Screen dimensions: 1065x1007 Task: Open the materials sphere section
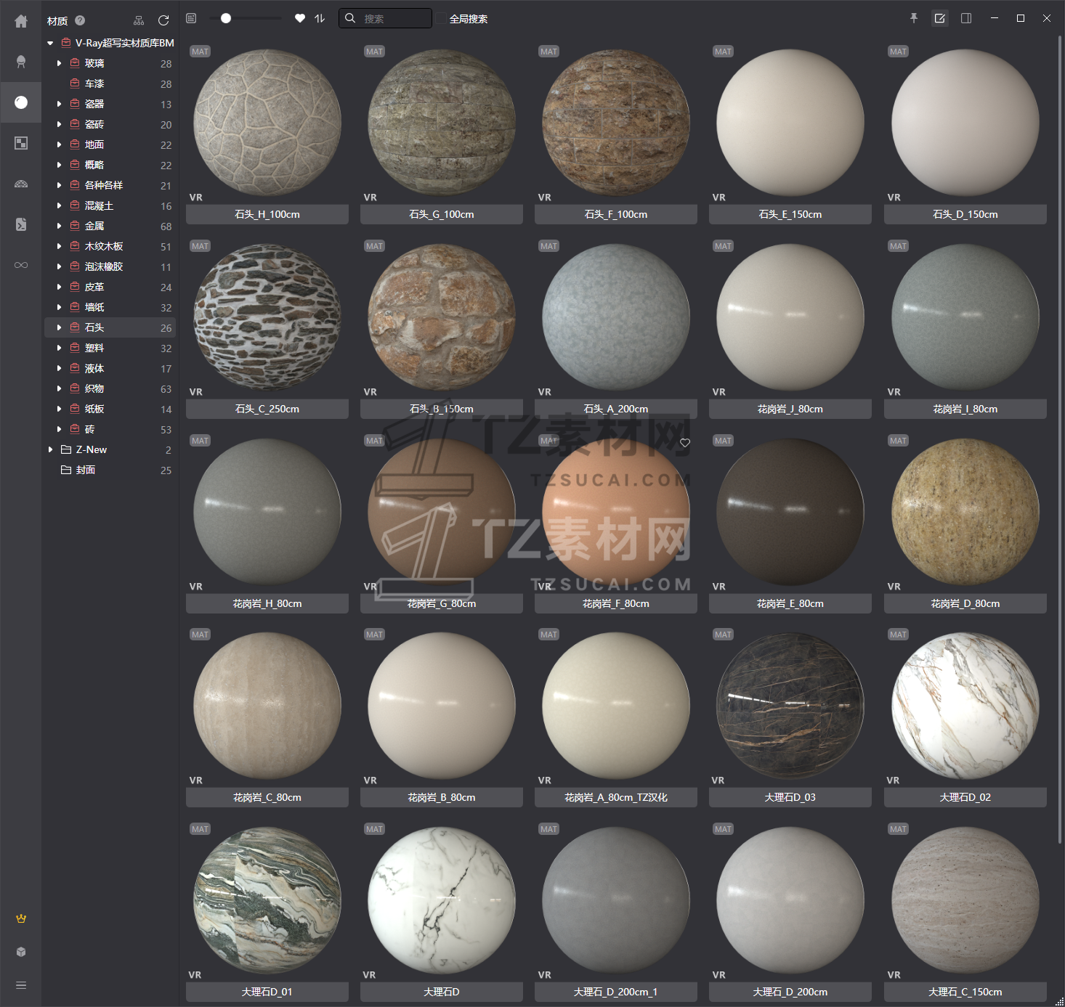coord(21,102)
